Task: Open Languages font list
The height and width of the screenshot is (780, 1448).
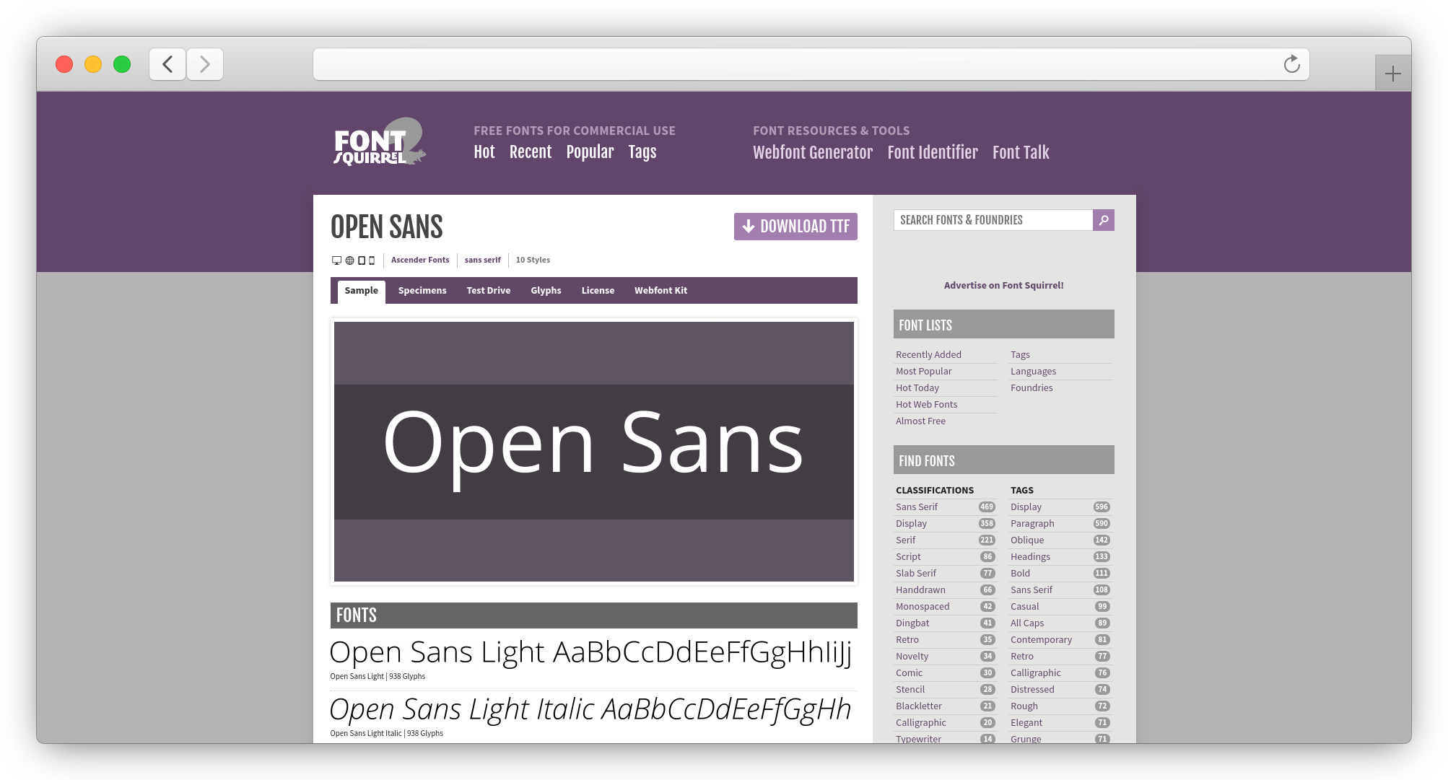Action: click(x=1033, y=372)
